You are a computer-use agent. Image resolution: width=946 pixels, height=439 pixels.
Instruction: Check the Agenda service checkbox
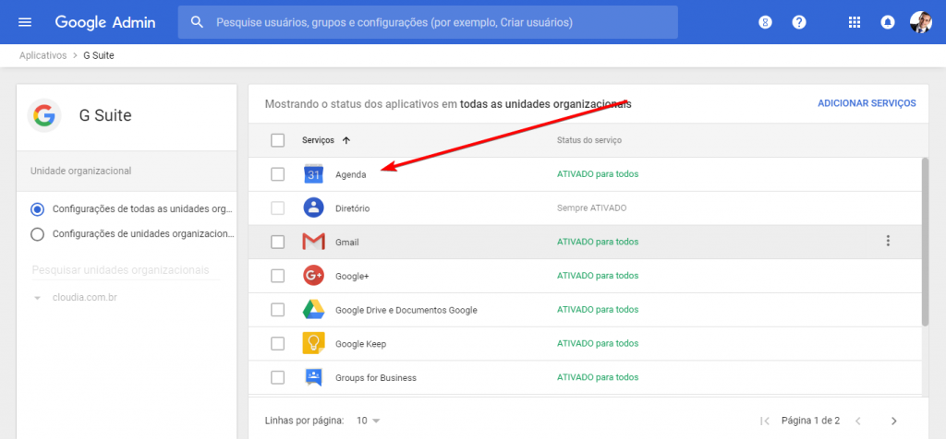pos(277,174)
